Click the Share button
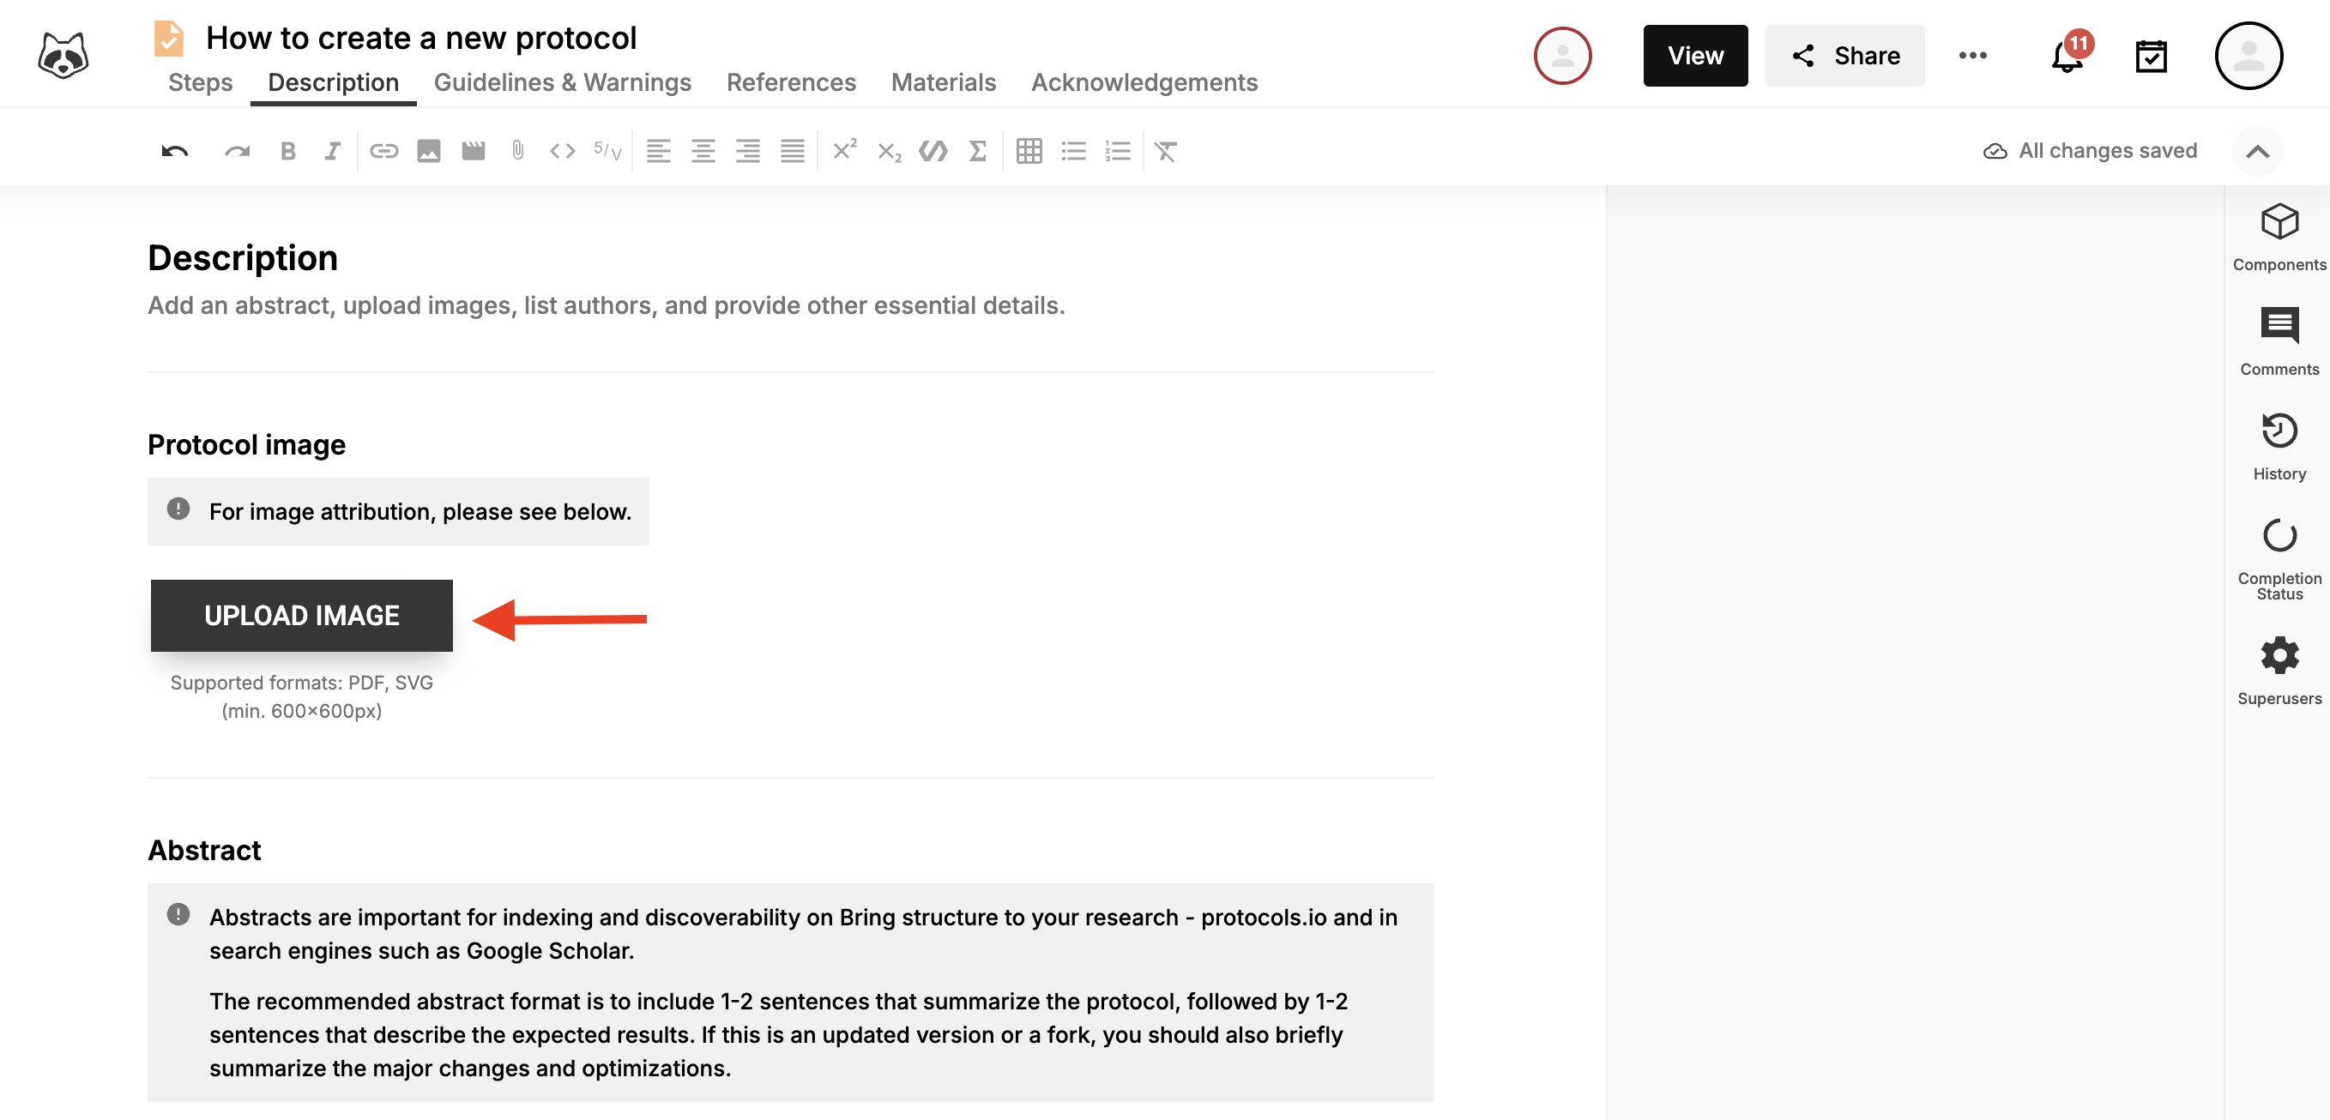Screen dimensions: 2330x1120 [1844, 56]
